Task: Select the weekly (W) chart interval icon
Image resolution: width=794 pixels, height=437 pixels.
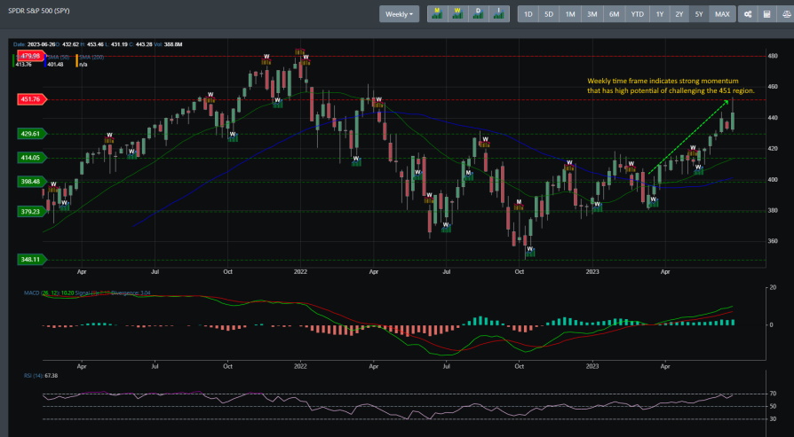Action: point(457,13)
